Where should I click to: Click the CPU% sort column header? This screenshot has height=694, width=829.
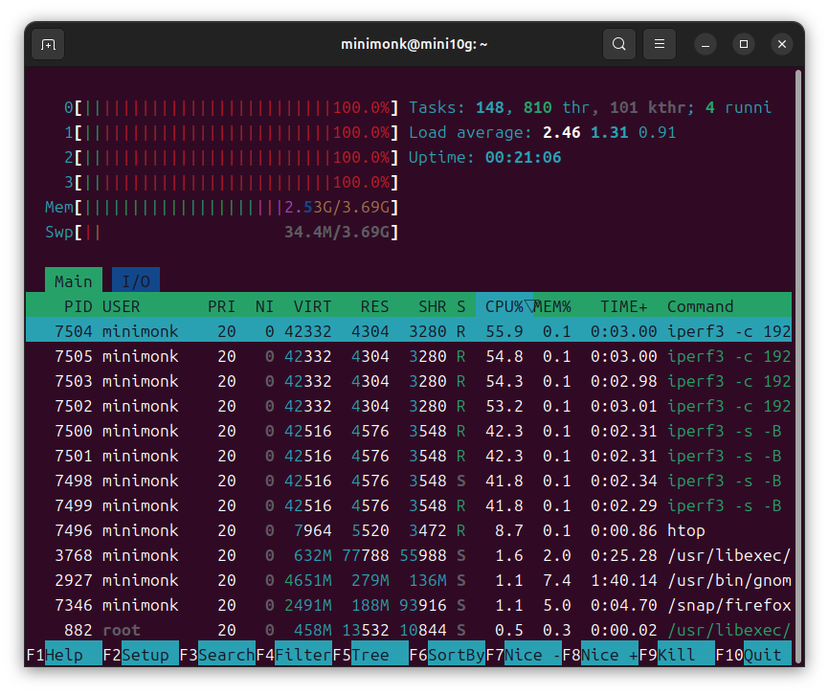[504, 306]
